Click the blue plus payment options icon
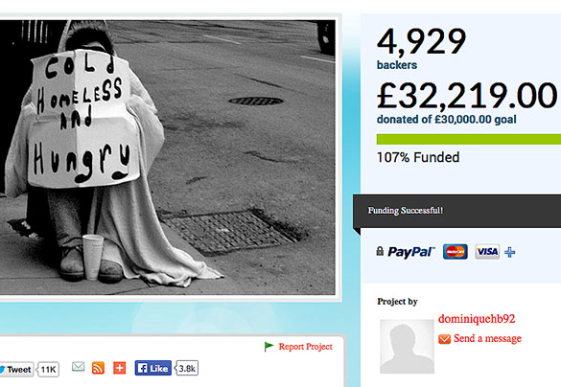 pos(510,252)
